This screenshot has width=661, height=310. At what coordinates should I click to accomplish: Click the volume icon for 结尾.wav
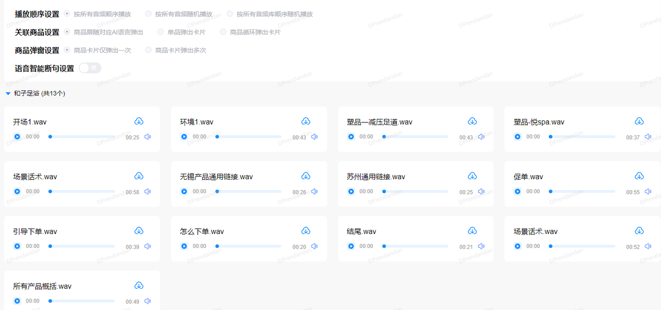(481, 246)
